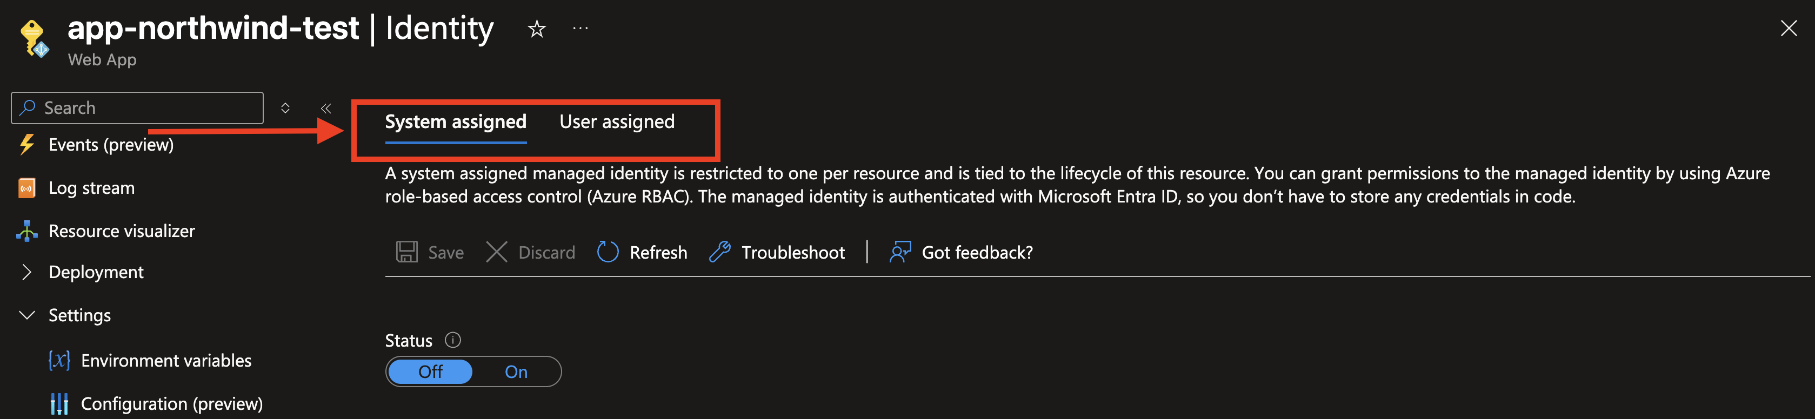Collapse the Settings section chevron

(27, 315)
